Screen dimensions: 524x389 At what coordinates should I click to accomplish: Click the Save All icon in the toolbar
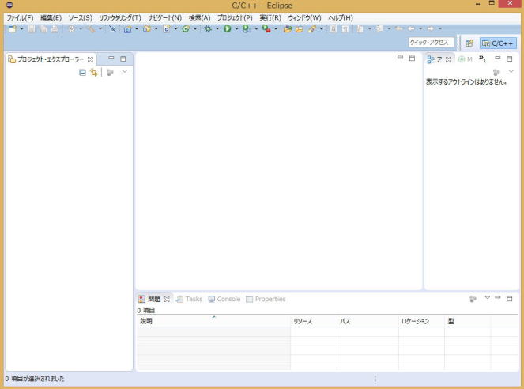point(43,29)
